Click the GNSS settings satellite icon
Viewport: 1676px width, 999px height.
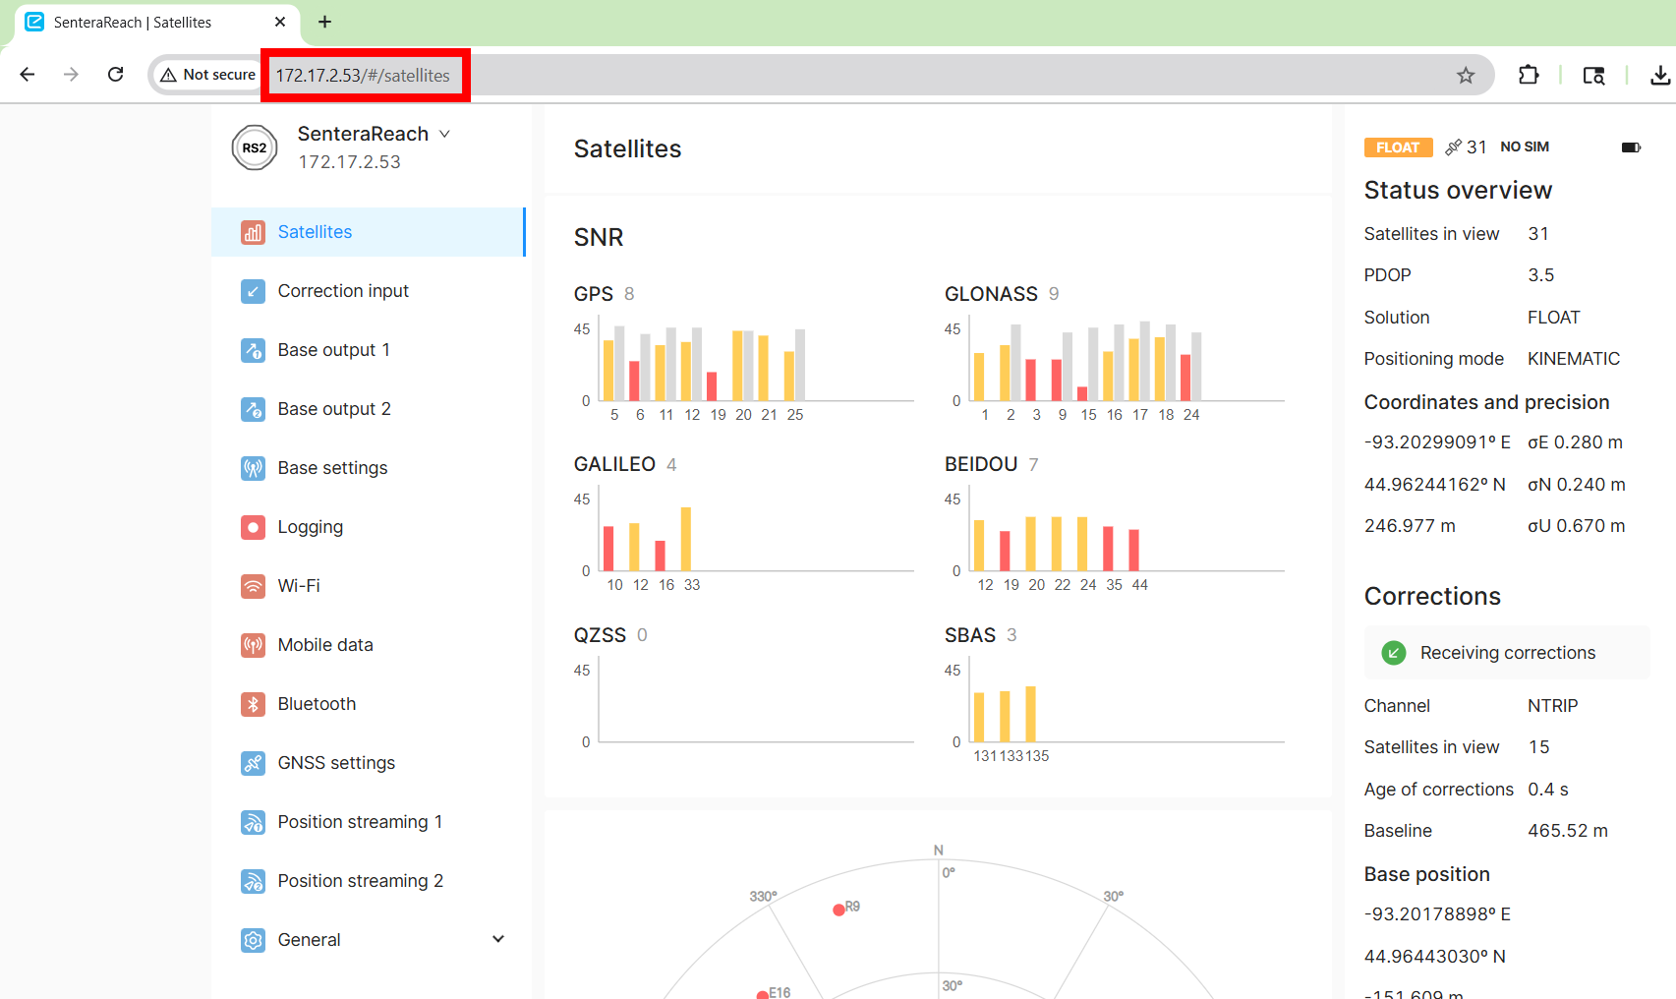[x=253, y=763]
